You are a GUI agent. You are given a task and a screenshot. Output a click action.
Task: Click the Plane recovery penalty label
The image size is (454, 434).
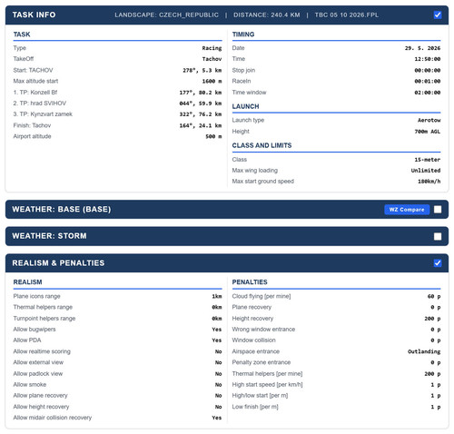252,307
